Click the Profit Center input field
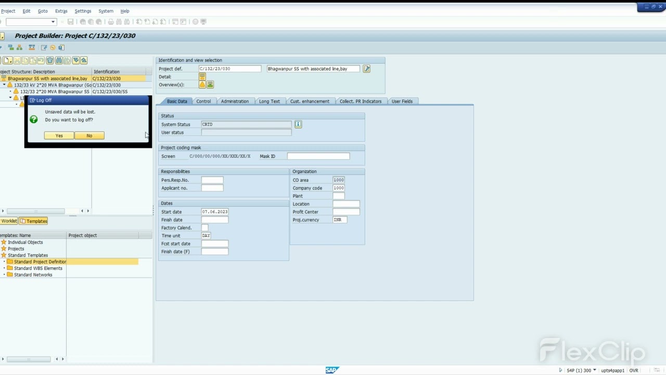Screen dimensions: 666x375 point(346,212)
